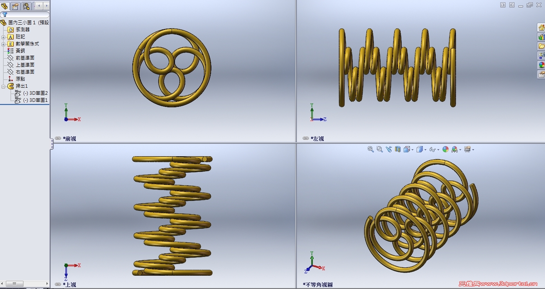The width and height of the screenshot is (545, 289).
Task: Click the Previous View icon
Action: pos(389,149)
